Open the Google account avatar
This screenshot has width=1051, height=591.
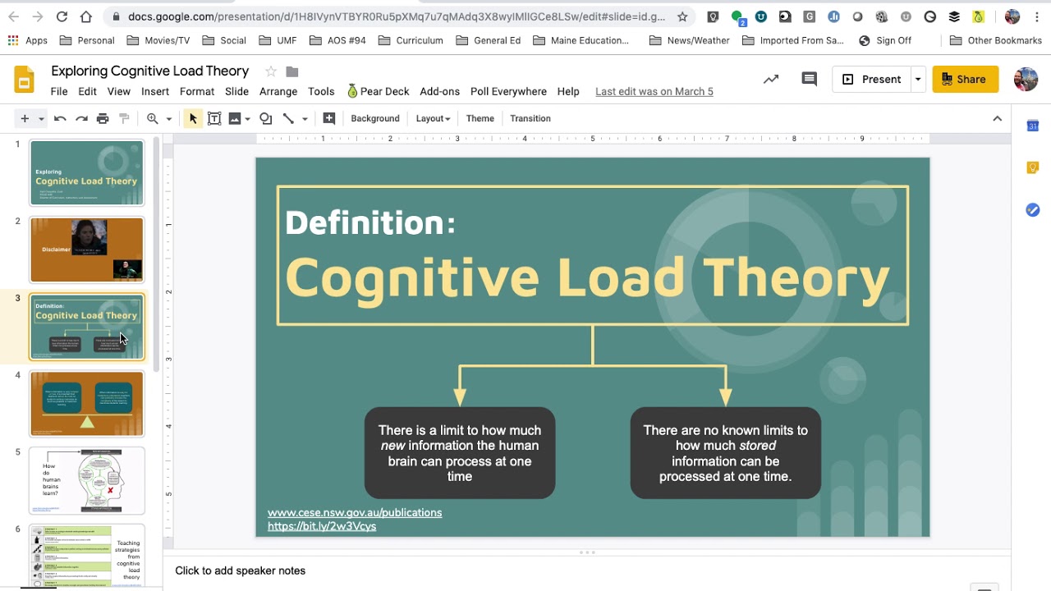point(1026,80)
